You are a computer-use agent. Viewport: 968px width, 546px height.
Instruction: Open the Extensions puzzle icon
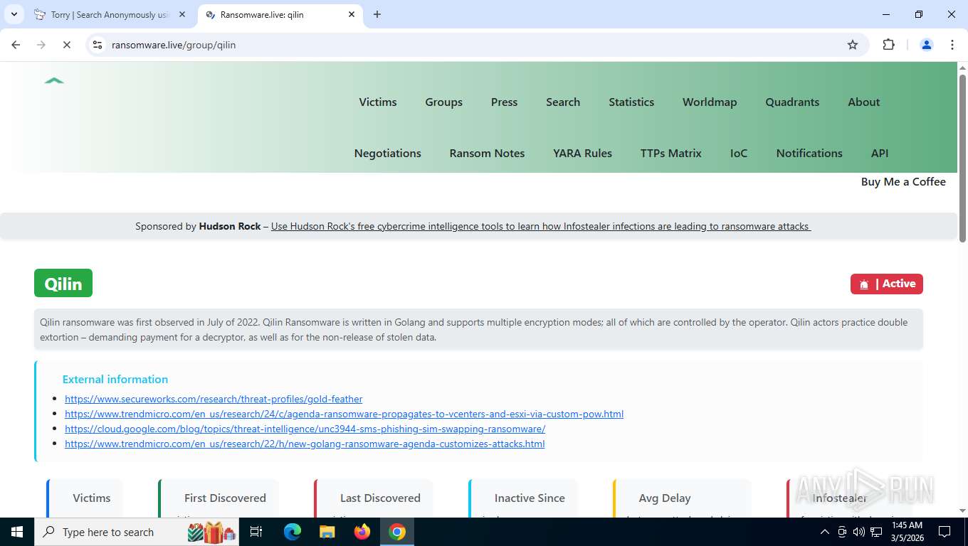(888, 45)
